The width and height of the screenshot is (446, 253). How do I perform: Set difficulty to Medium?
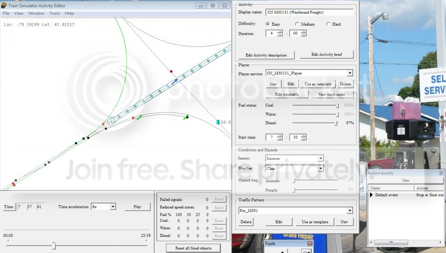pyautogui.click(x=297, y=24)
